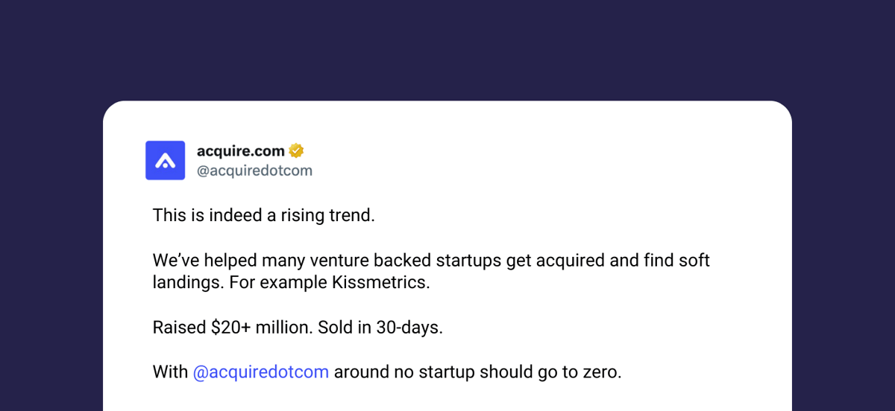This screenshot has height=411, width=895.
Task: Click the acquire.com blue avatar logo
Action: point(165,160)
